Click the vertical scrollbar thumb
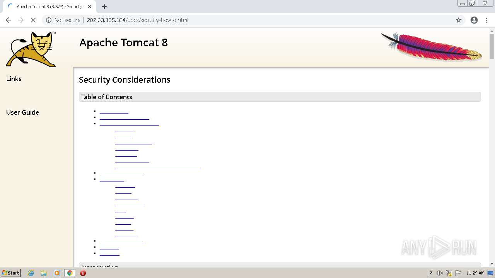This screenshot has height=278, width=495. pyautogui.click(x=492, y=46)
